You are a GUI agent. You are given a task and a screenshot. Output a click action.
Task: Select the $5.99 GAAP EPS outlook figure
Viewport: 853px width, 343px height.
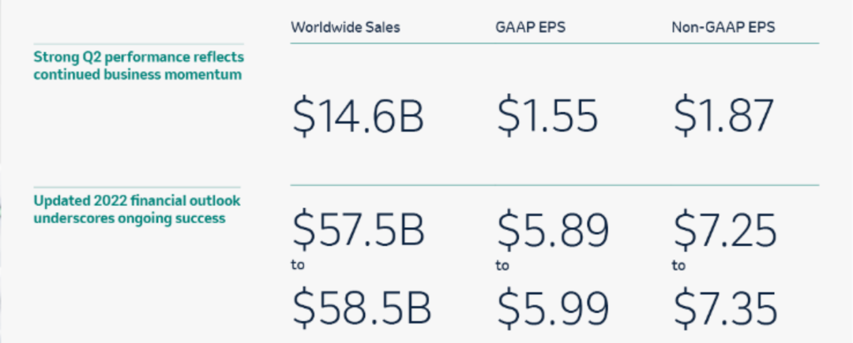pyautogui.click(x=553, y=308)
